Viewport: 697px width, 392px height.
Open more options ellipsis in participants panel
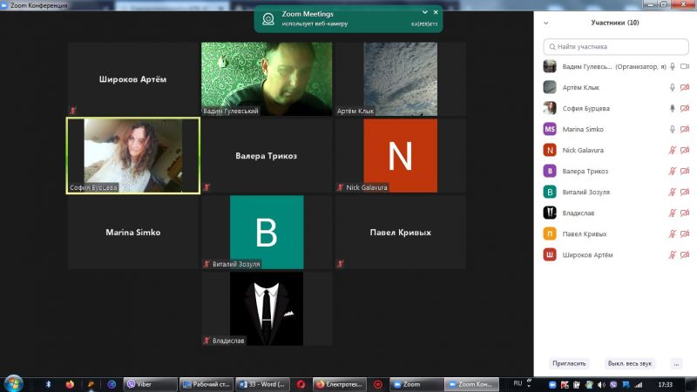coord(676,364)
